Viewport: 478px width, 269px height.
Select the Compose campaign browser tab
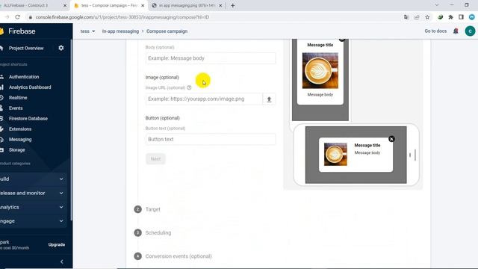point(109,5)
